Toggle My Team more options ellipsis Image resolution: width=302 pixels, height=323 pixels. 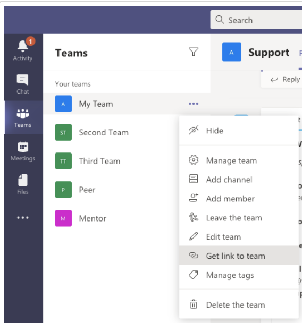click(194, 104)
